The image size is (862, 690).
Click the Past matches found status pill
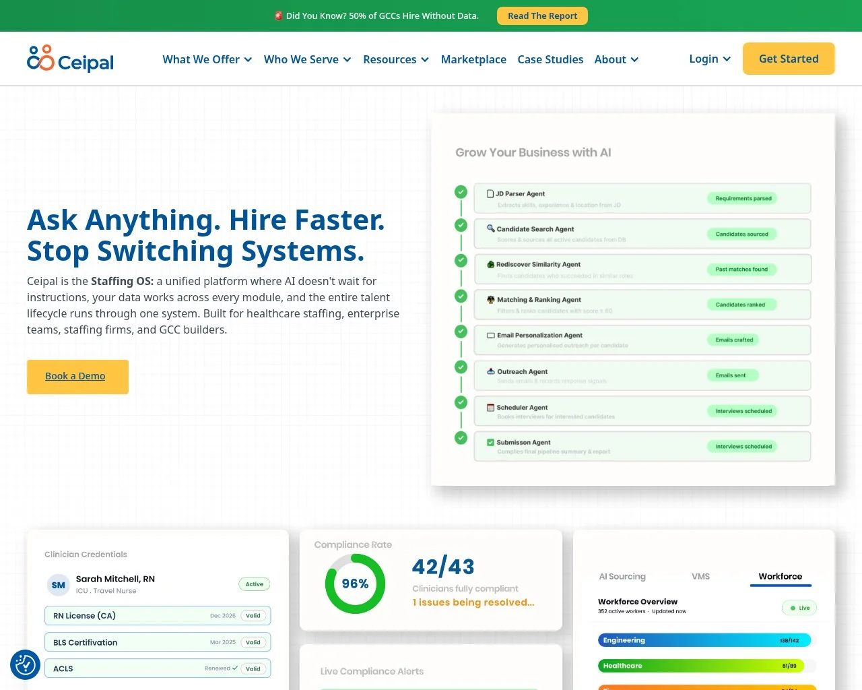coord(741,269)
